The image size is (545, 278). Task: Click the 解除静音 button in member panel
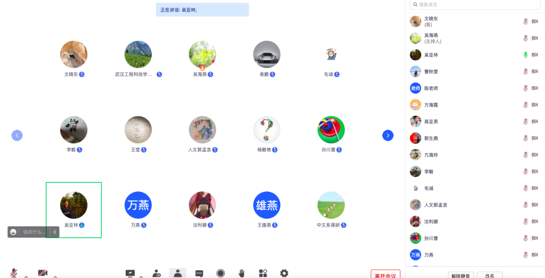click(x=461, y=275)
